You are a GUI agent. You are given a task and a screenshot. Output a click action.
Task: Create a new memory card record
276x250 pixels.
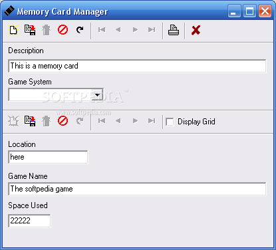click(x=13, y=30)
